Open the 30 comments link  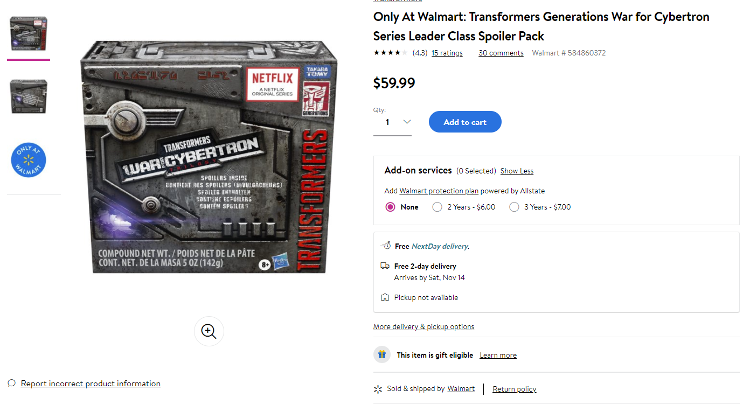(x=501, y=53)
